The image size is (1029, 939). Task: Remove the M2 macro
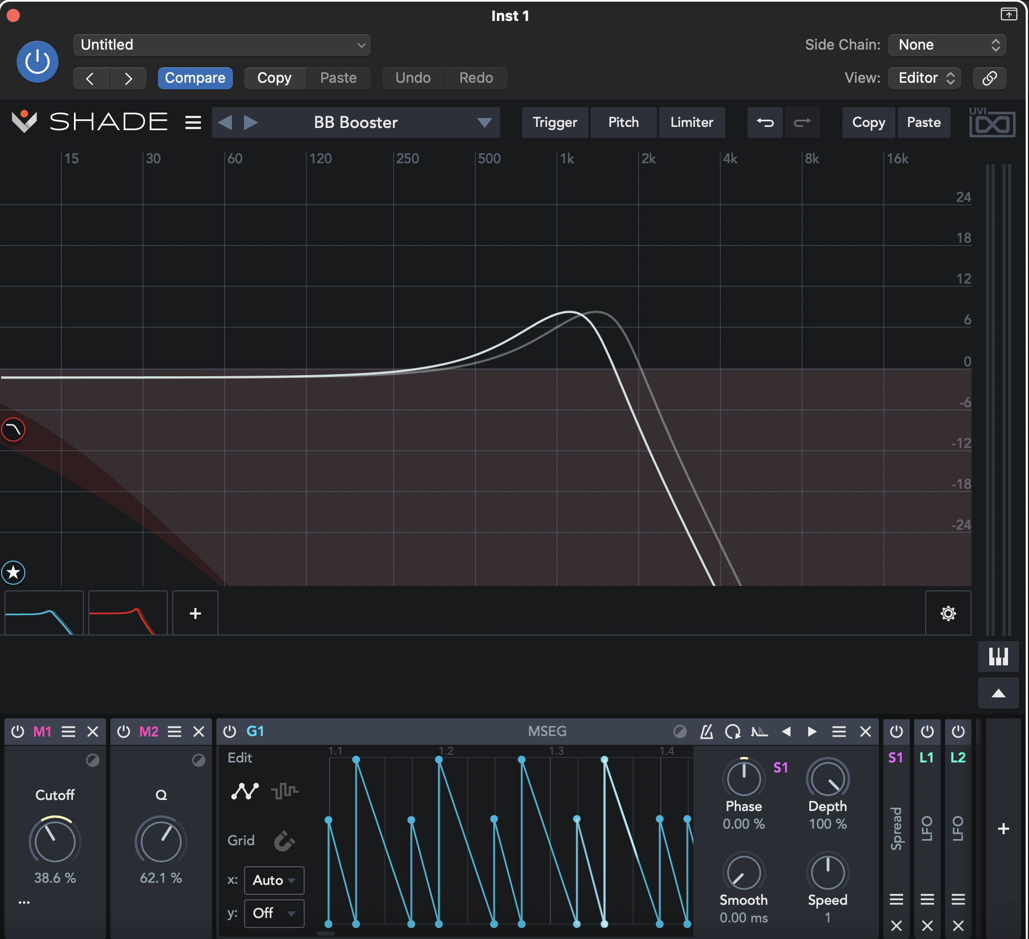(199, 732)
